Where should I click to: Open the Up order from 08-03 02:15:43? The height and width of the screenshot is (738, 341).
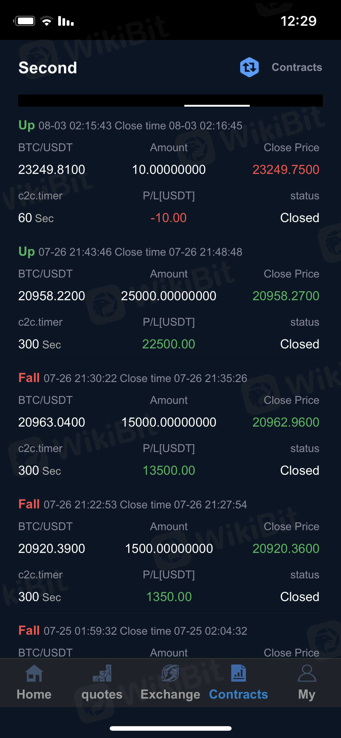point(130,125)
